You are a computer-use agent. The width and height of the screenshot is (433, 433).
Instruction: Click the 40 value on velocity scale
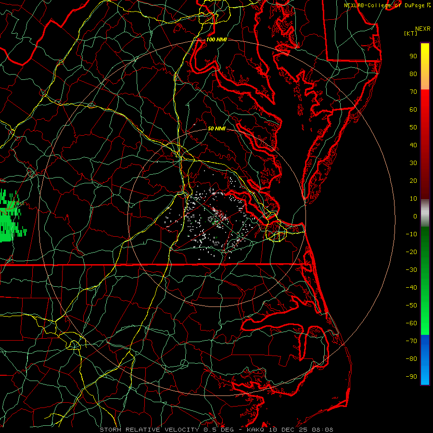tap(413, 145)
